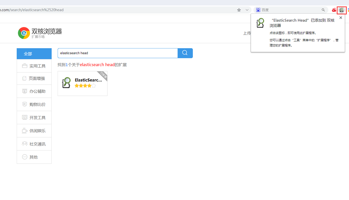Open the 休闲娱乐 category
The height and width of the screenshot is (200, 349).
tap(34, 131)
